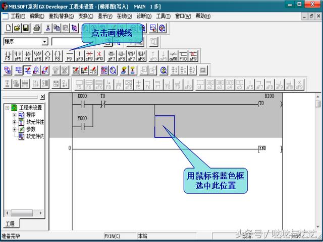Image resolution: width=323 pixels, height=242 pixels.
Task: Click FX1N(C) in the status bar
Action: (112, 236)
